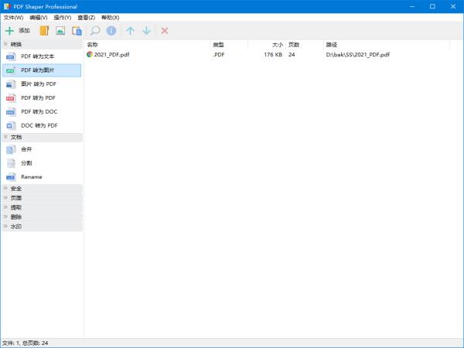Select DOC 转为 PDF tool

[42, 125]
